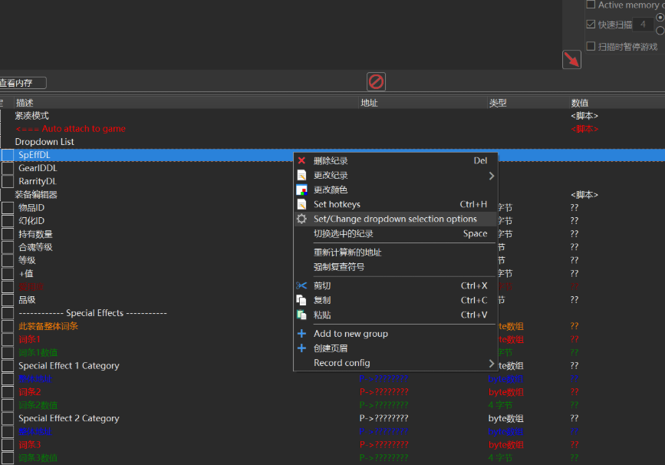Expand the 更改纪录 submenu arrow

tap(491, 176)
